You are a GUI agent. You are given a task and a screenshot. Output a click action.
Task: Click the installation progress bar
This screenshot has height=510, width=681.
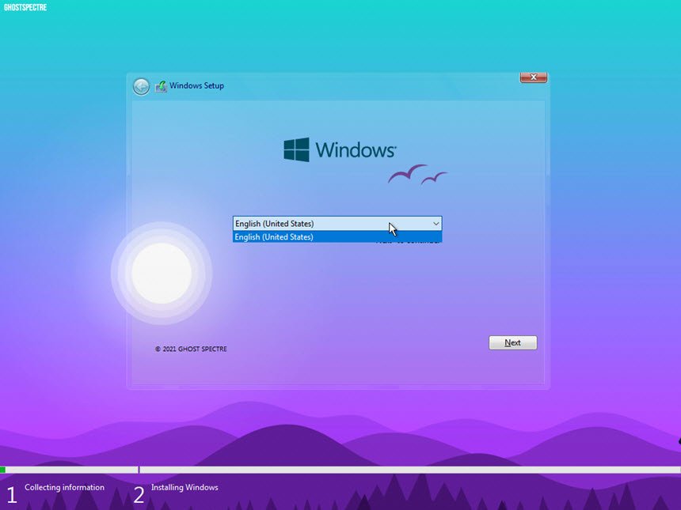pos(340,470)
